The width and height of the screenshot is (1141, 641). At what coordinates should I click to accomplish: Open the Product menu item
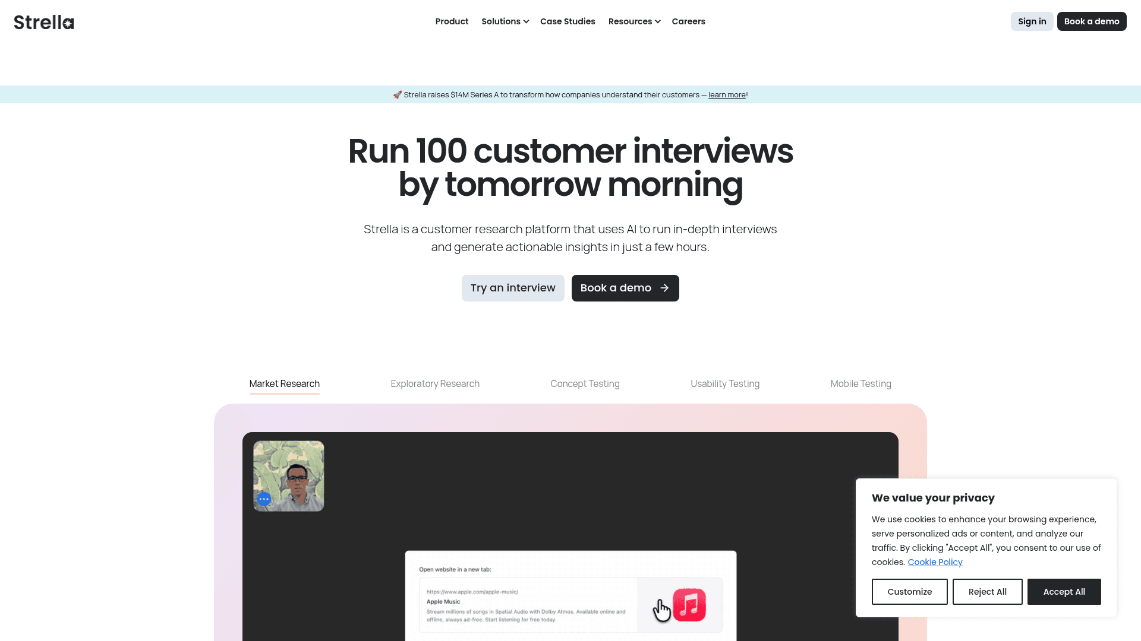[452, 21]
